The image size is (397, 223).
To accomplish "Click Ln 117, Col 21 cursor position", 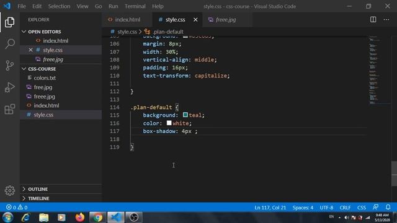I will tap(270, 208).
